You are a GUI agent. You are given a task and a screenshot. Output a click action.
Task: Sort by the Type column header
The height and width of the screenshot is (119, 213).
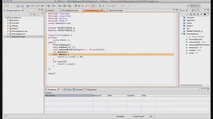click(x=148, y=96)
